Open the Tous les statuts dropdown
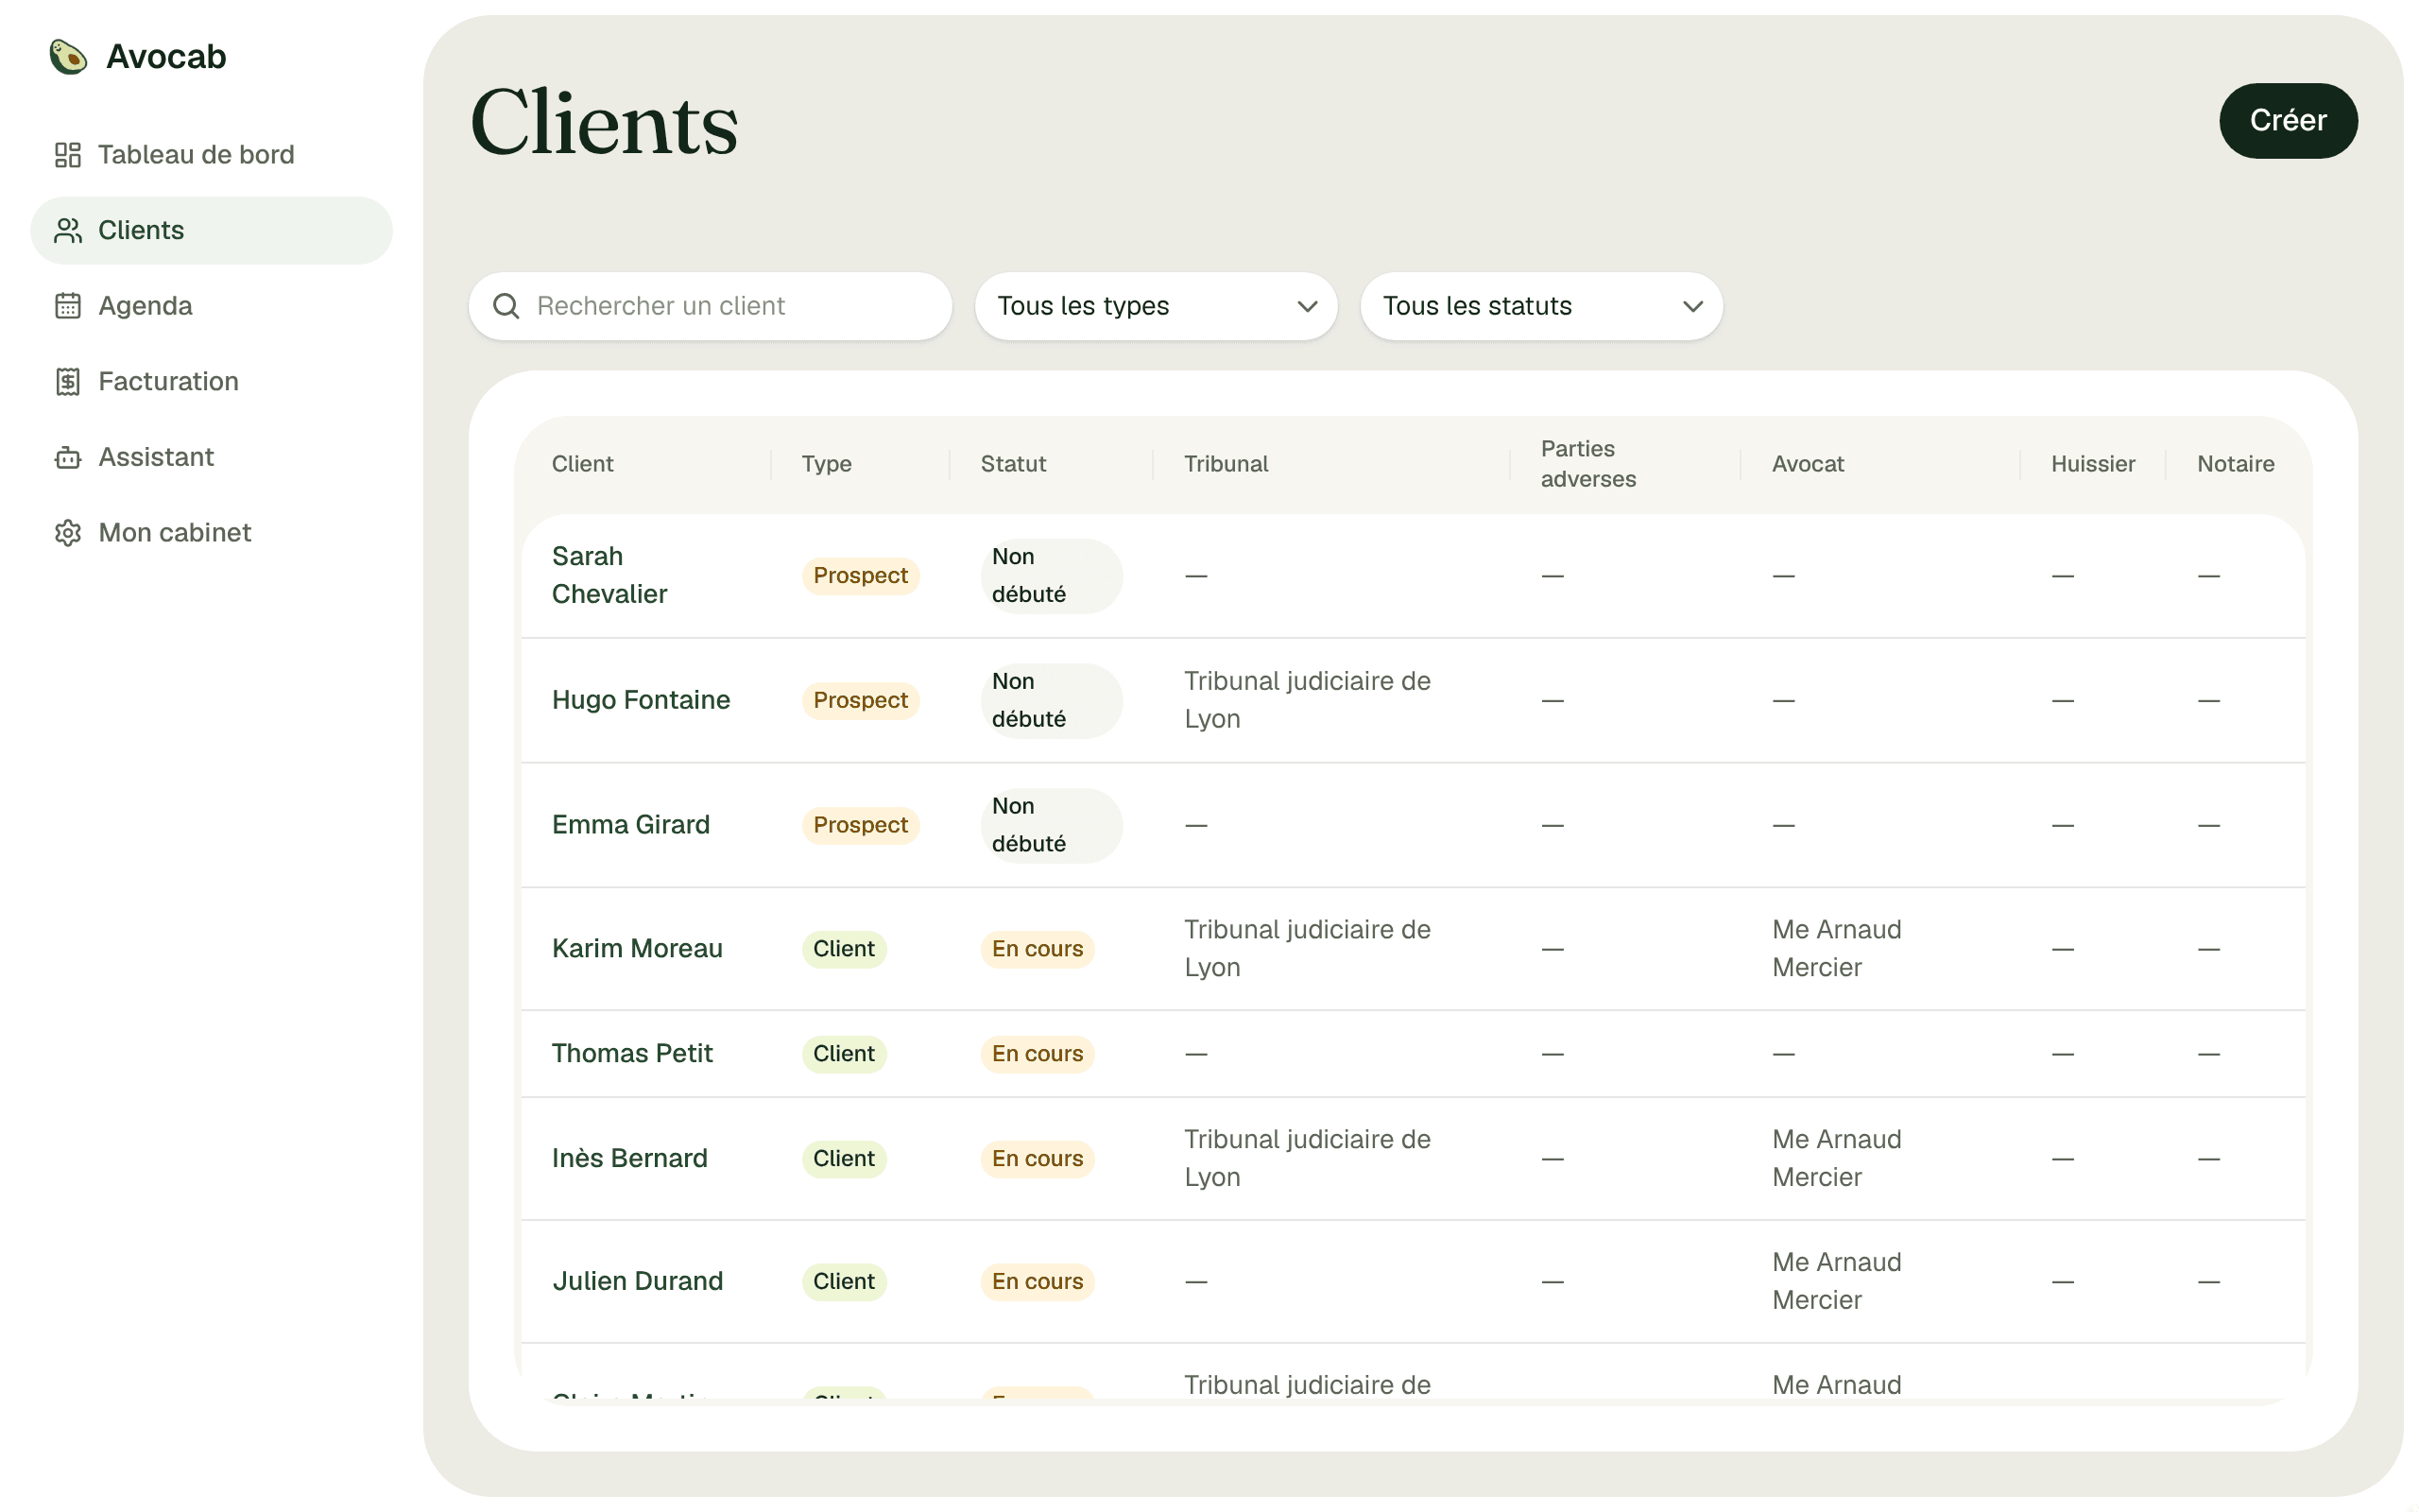The height and width of the screenshot is (1512, 2419). [1541, 306]
